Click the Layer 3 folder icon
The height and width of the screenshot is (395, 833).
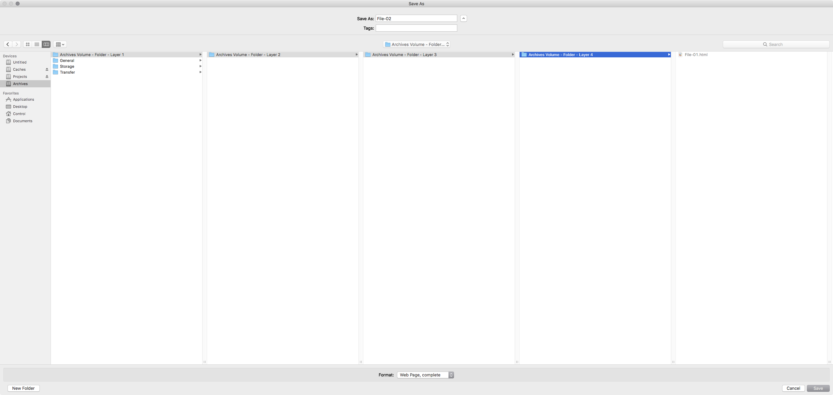pos(368,55)
